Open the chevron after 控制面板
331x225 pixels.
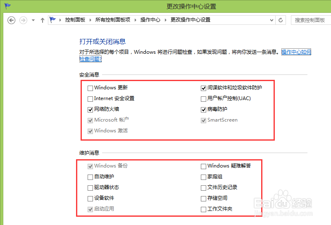[90, 20]
